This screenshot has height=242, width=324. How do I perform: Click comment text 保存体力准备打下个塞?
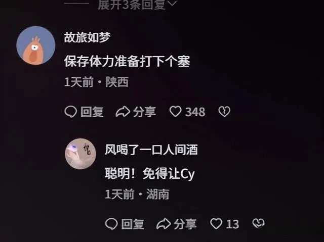click(127, 62)
